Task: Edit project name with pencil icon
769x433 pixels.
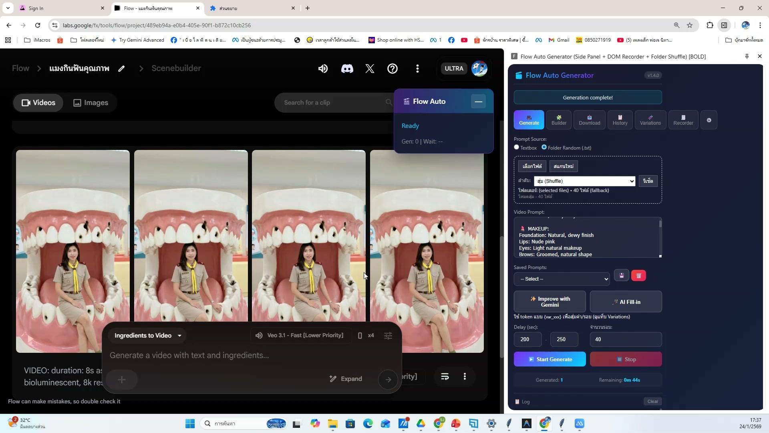Action: (121, 69)
